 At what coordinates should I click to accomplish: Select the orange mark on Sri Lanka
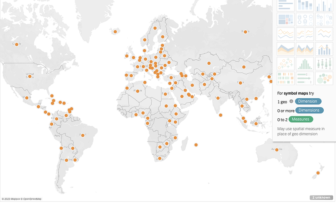point(220,115)
